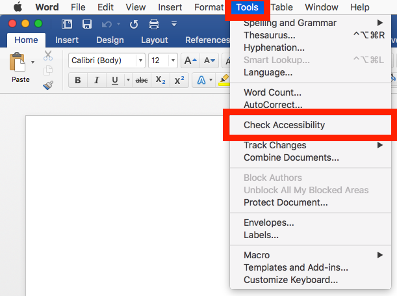Copy selection with copy icon
The height and width of the screenshot is (296, 397).
[x=48, y=70]
